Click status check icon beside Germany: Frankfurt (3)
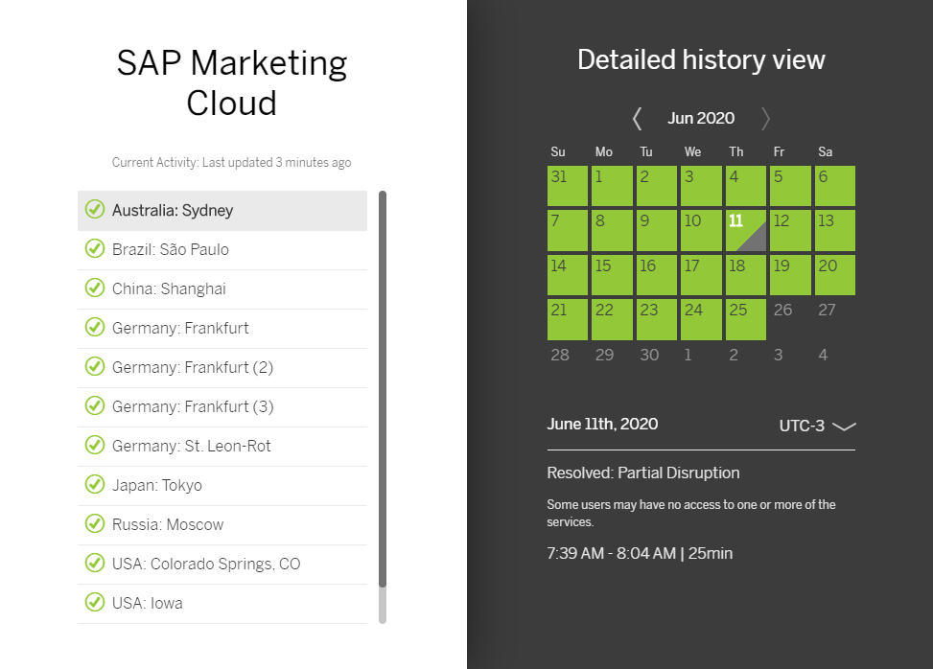Viewport: 933px width, 669px height. click(95, 405)
